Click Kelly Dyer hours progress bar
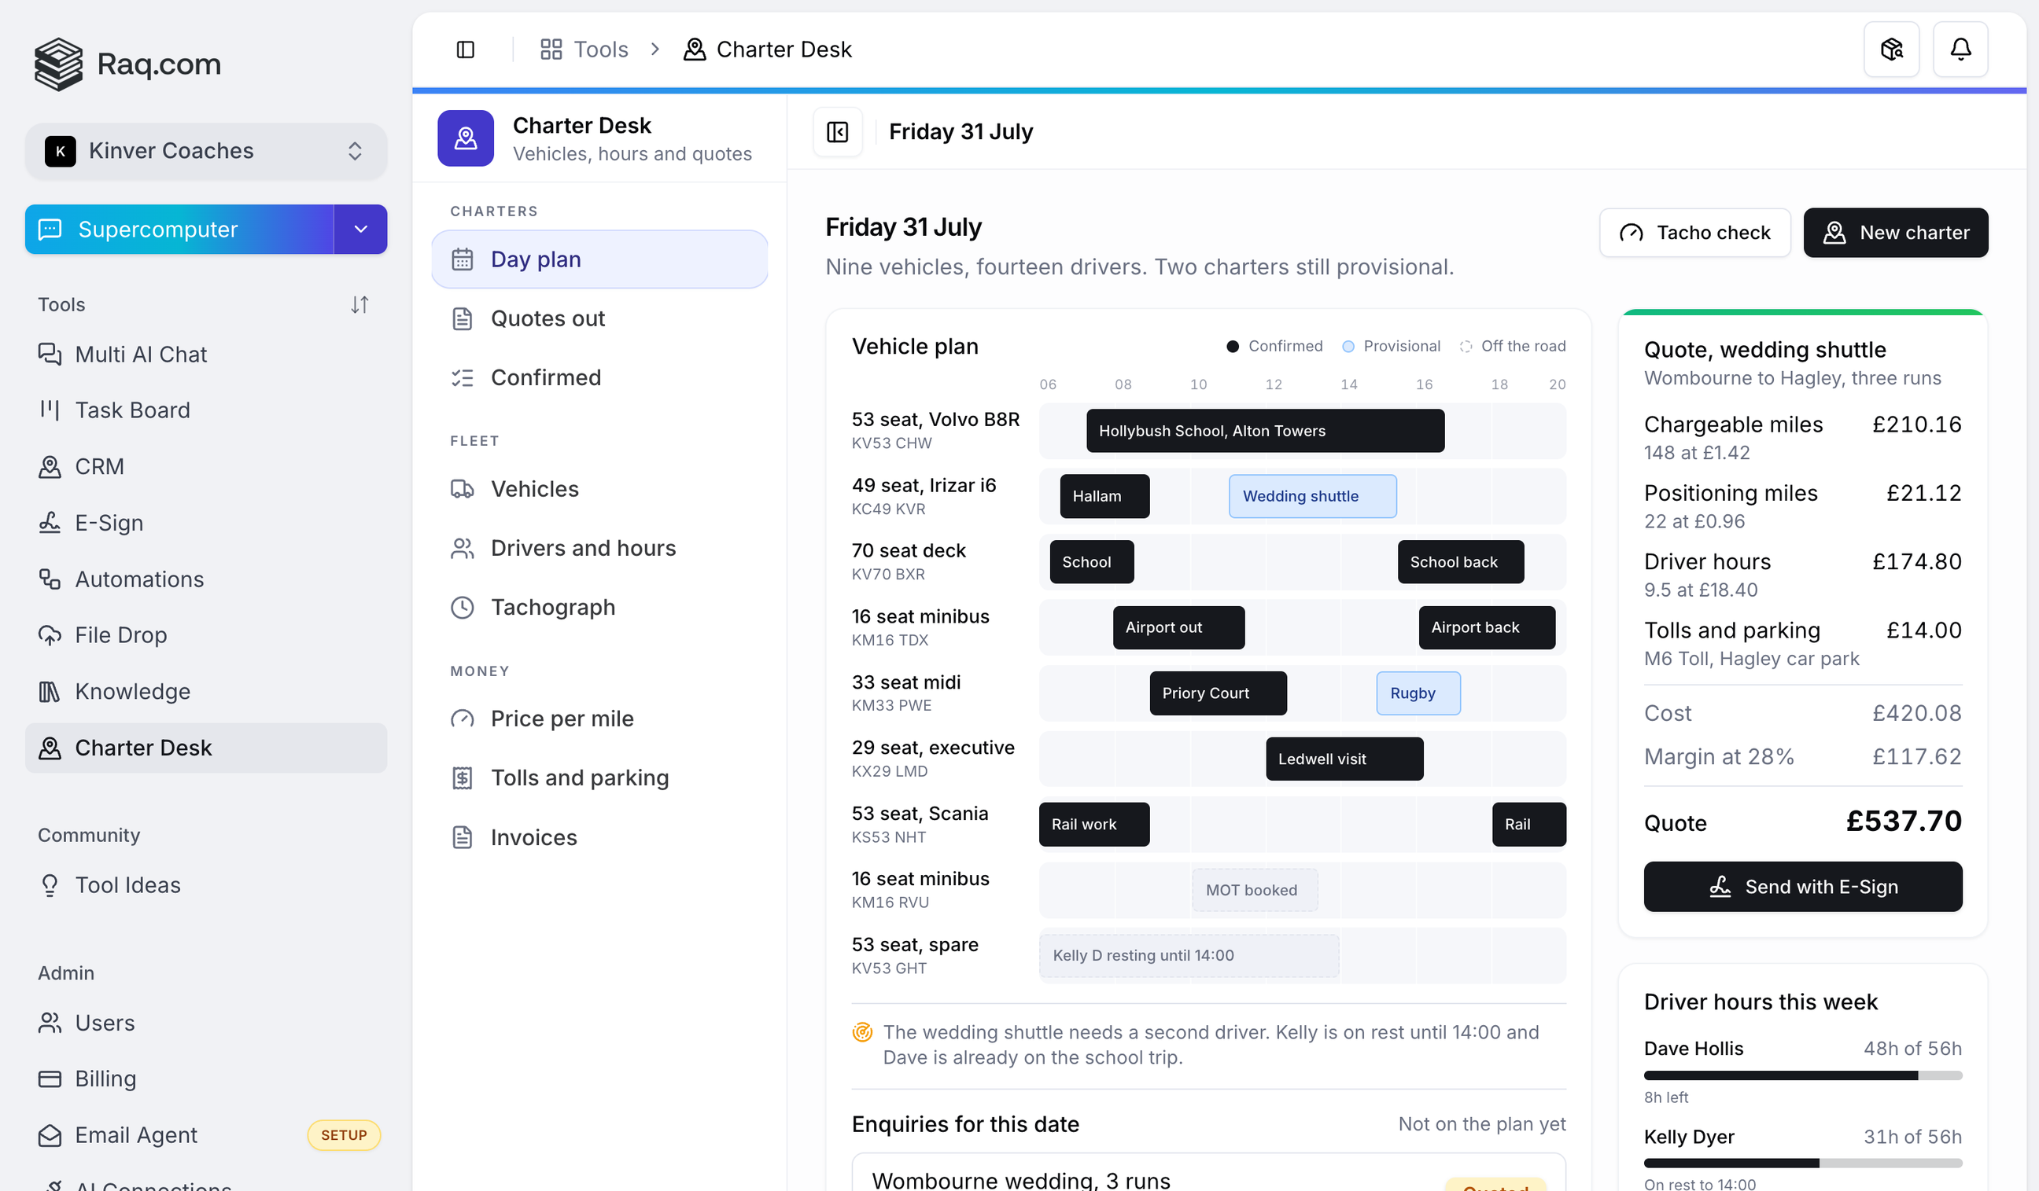2039x1191 pixels. tap(1802, 1164)
